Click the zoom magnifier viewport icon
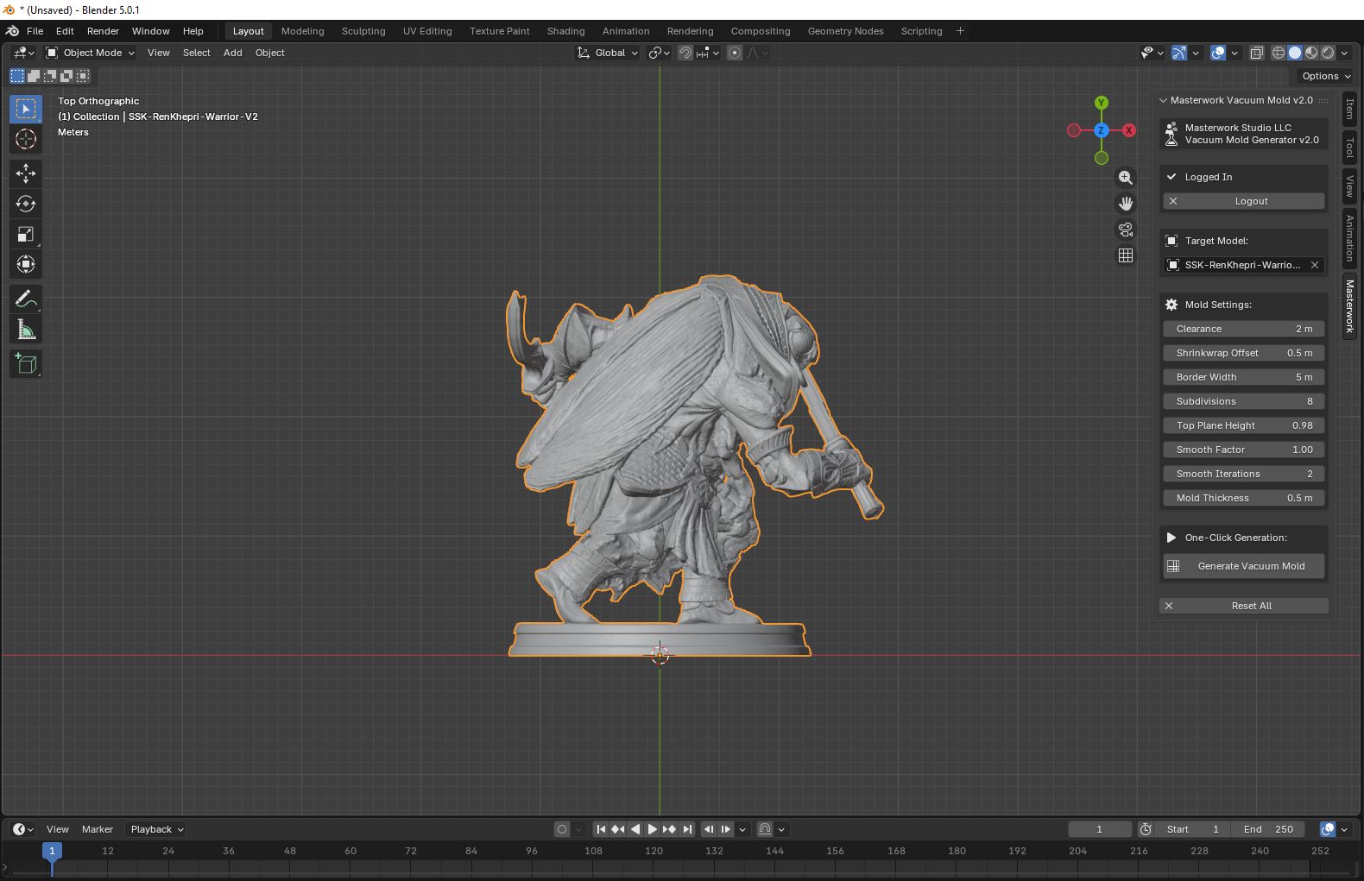This screenshot has width=1364, height=881. (1126, 178)
